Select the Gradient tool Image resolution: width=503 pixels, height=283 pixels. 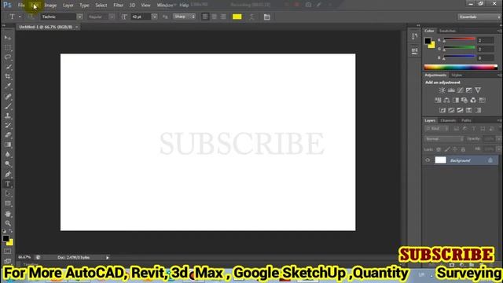(8, 145)
